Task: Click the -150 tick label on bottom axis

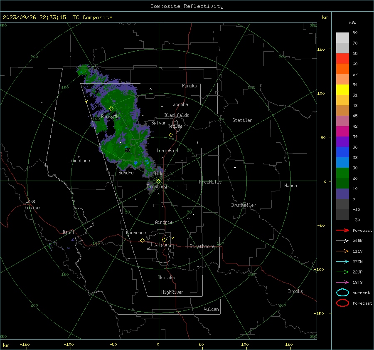Action: point(25,344)
